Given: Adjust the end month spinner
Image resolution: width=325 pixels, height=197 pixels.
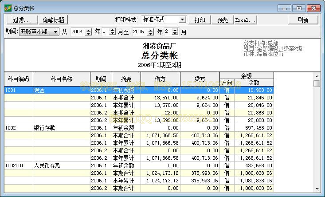Looking at the screenshot, I should [x=175, y=32].
